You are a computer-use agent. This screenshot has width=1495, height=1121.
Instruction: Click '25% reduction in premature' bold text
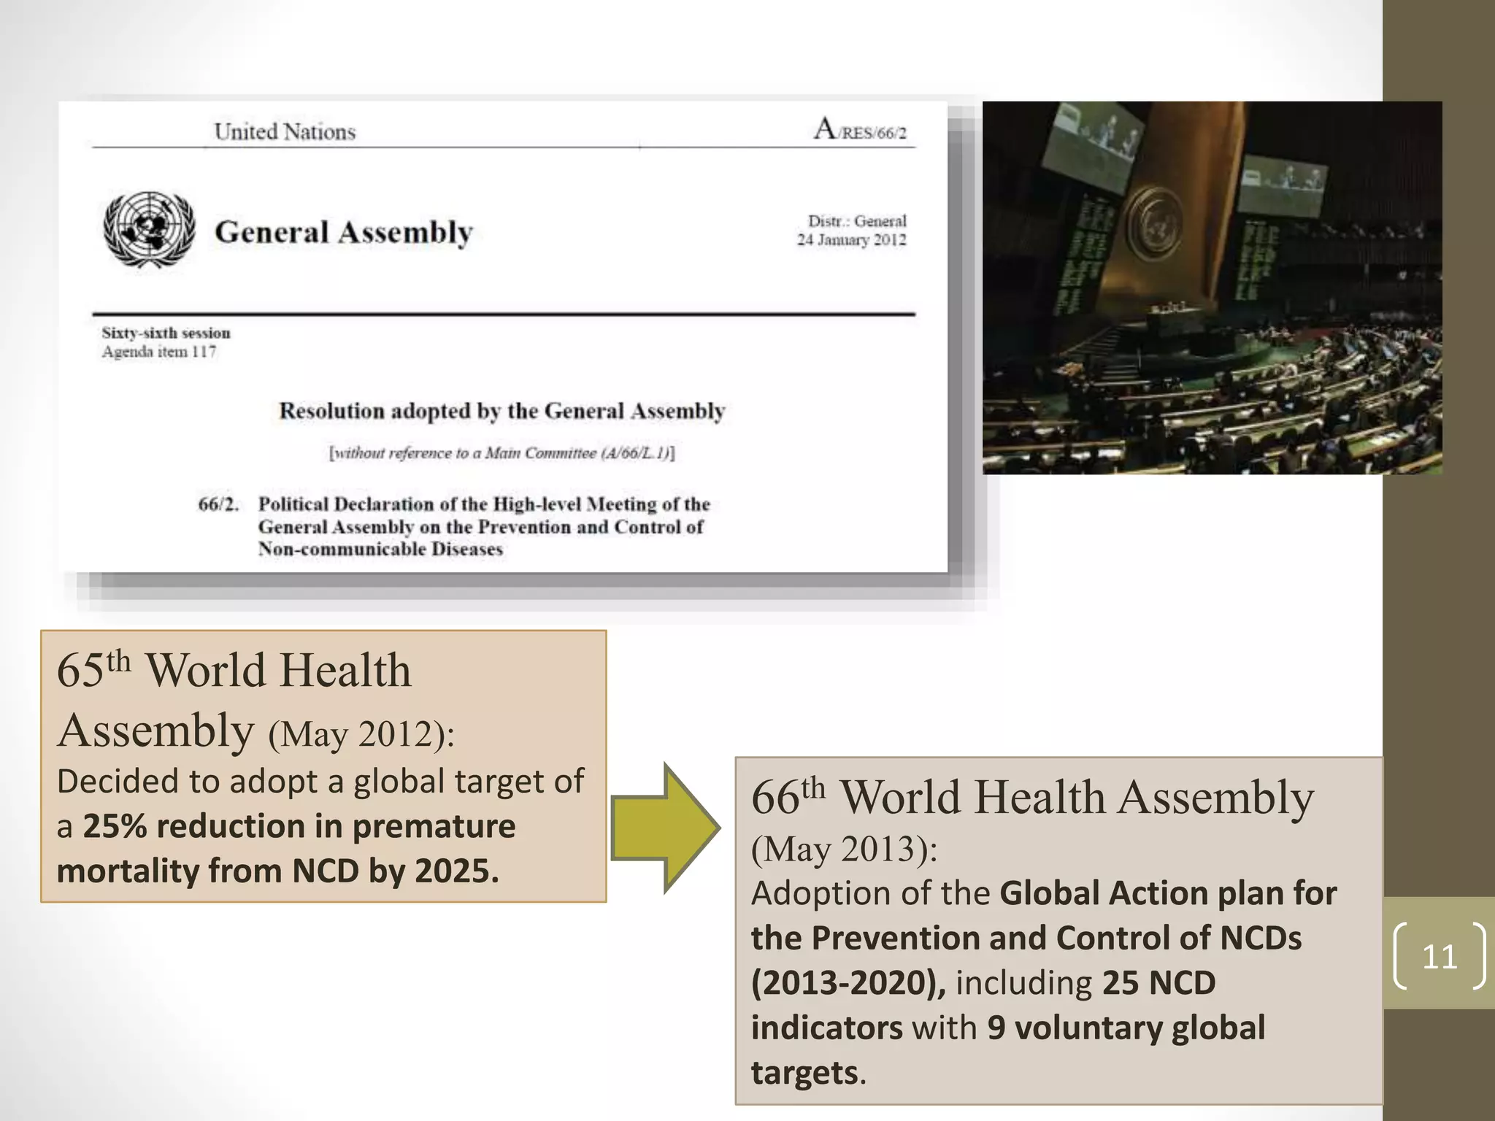coord(299,827)
